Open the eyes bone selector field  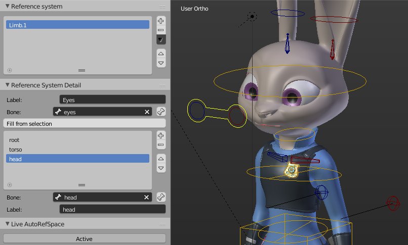coord(99,112)
